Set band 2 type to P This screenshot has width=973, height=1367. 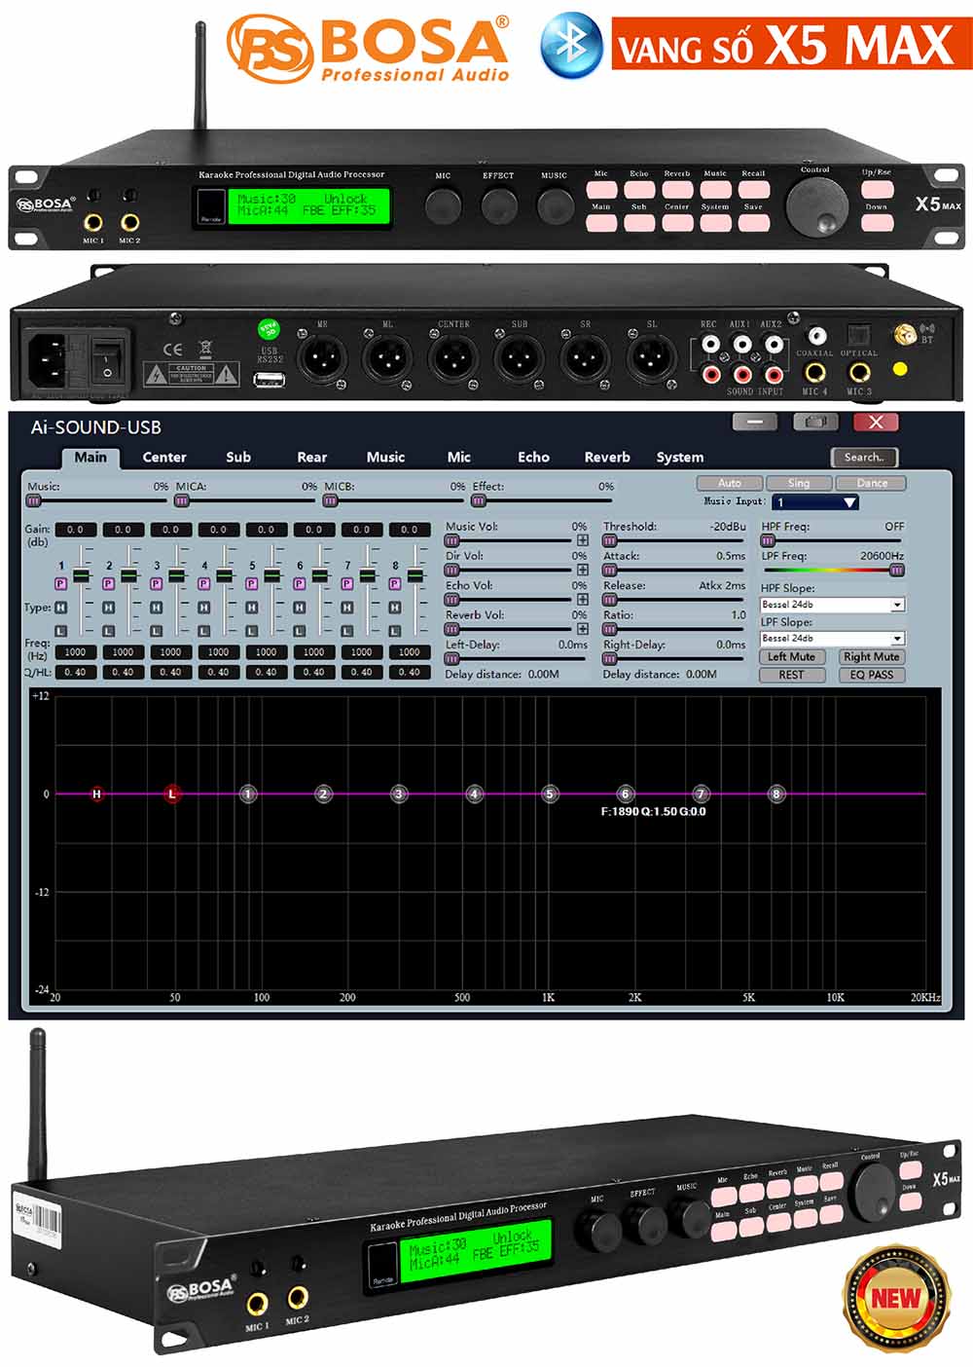(x=108, y=583)
